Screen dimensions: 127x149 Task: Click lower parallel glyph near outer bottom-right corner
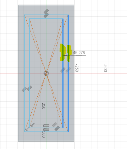[57, 128]
